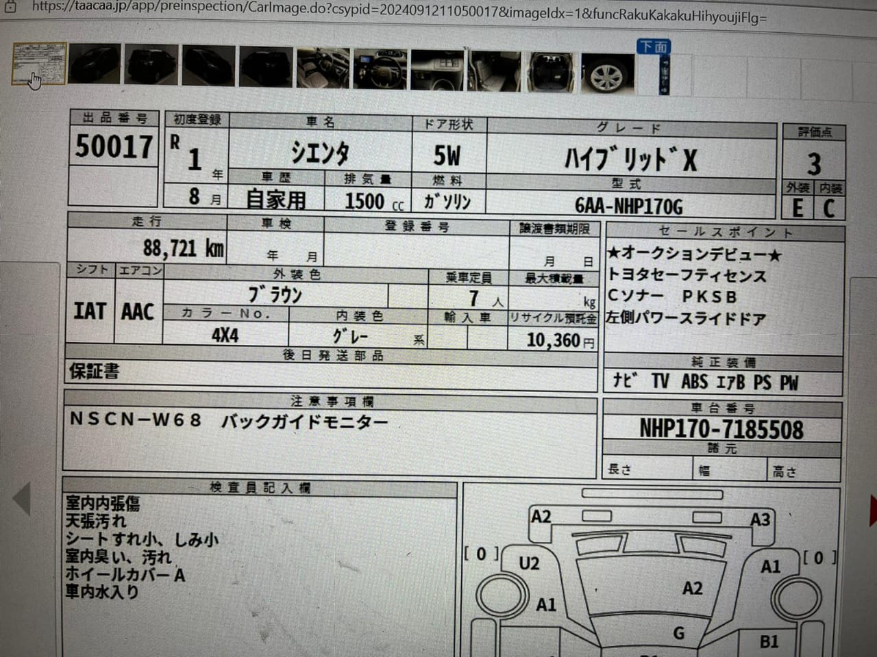Select the third car exterior thumbnail
The image size is (877, 657).
tap(208, 66)
